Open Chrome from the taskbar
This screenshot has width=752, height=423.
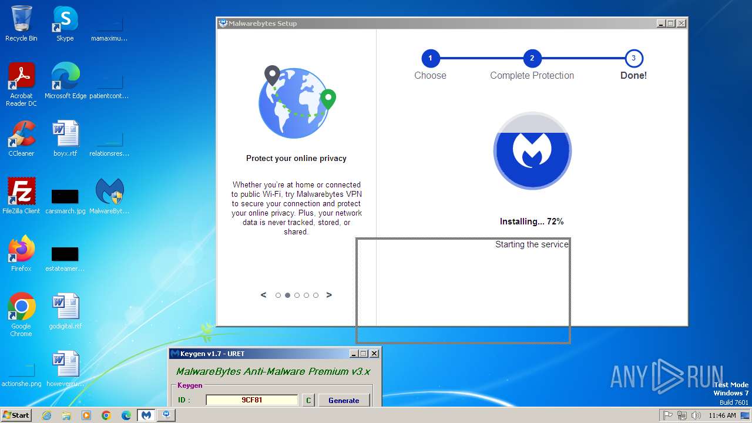point(106,415)
